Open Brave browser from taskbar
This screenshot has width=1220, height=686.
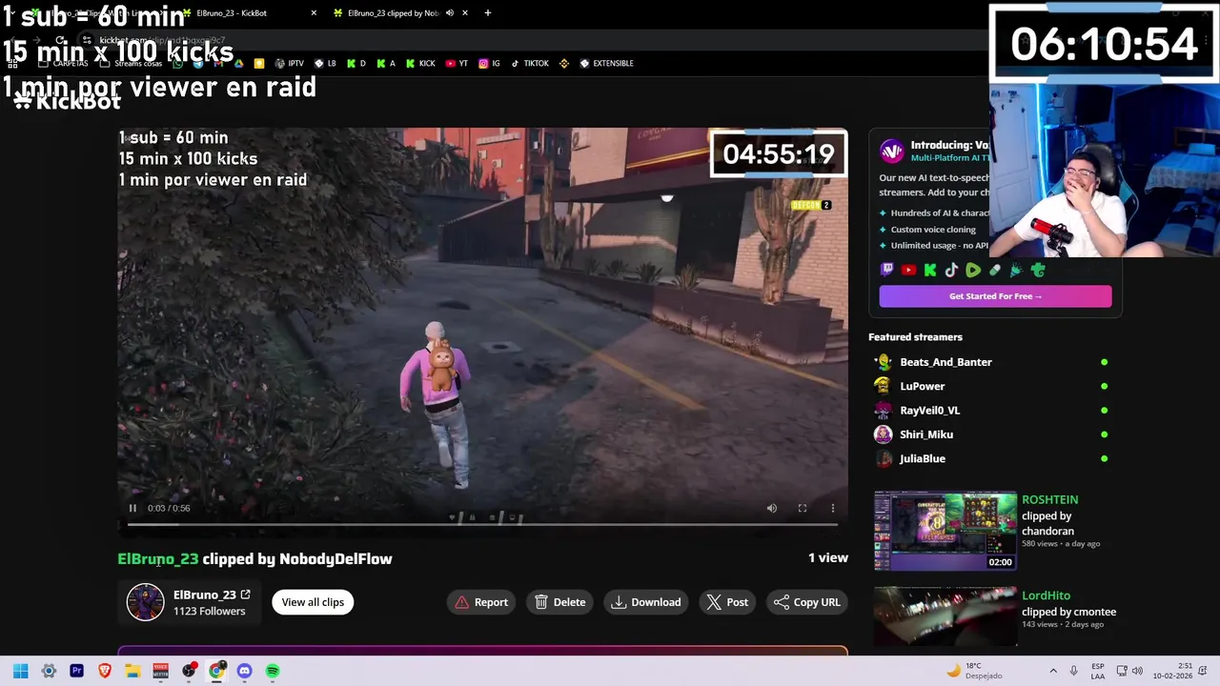(x=105, y=671)
